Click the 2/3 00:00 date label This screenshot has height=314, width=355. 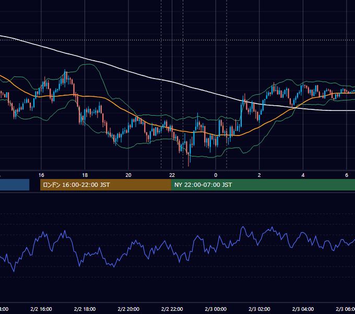click(x=216, y=309)
